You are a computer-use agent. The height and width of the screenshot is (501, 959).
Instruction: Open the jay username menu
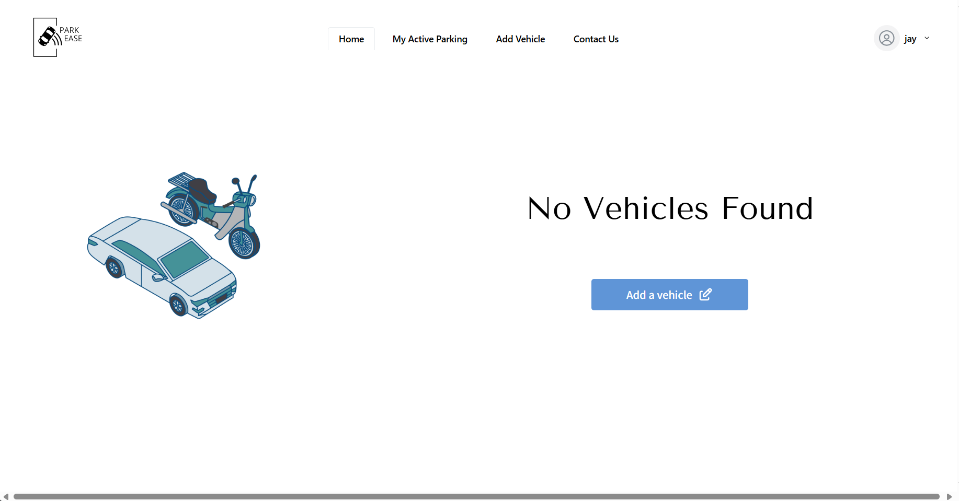pyautogui.click(x=910, y=39)
